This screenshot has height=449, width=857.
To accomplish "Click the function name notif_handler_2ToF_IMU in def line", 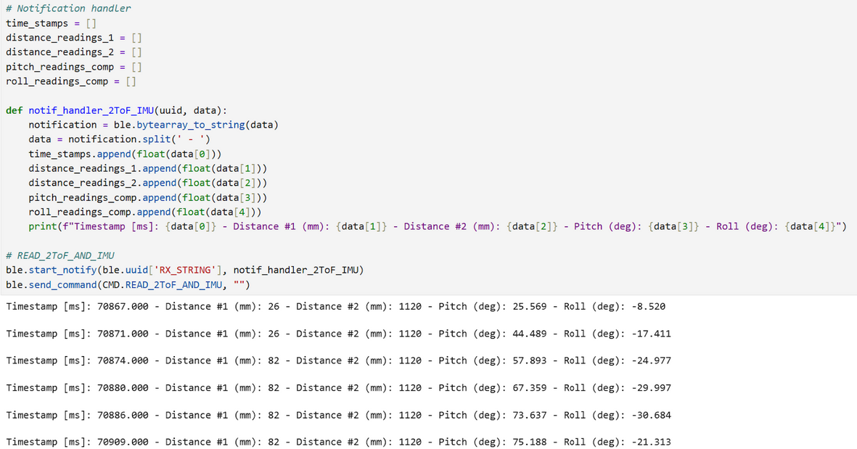I will point(91,110).
